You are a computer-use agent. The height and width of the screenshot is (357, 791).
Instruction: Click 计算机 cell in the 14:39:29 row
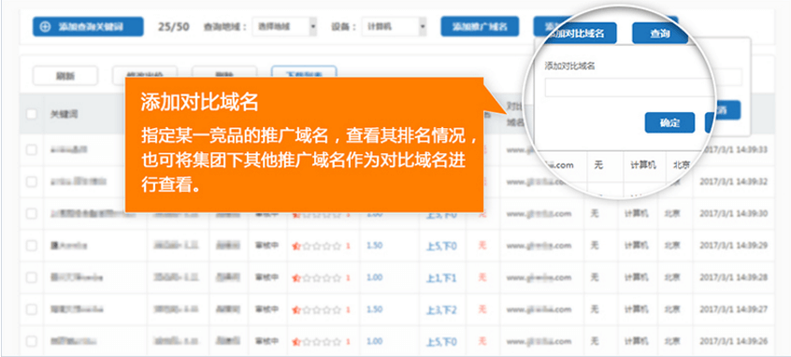636,246
